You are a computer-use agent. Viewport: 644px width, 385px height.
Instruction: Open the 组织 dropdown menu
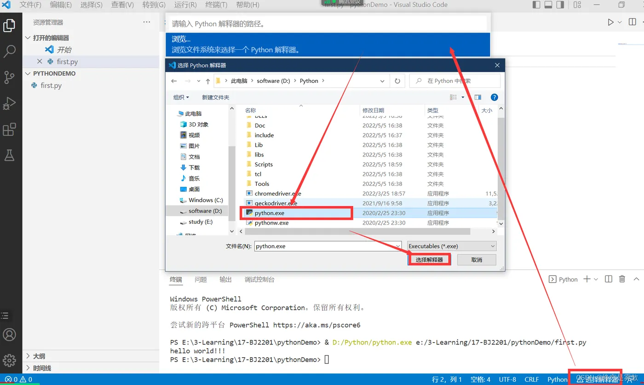click(x=181, y=97)
